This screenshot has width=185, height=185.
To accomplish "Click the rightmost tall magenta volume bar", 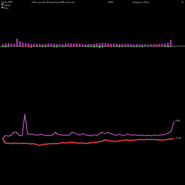I will point(171,43).
